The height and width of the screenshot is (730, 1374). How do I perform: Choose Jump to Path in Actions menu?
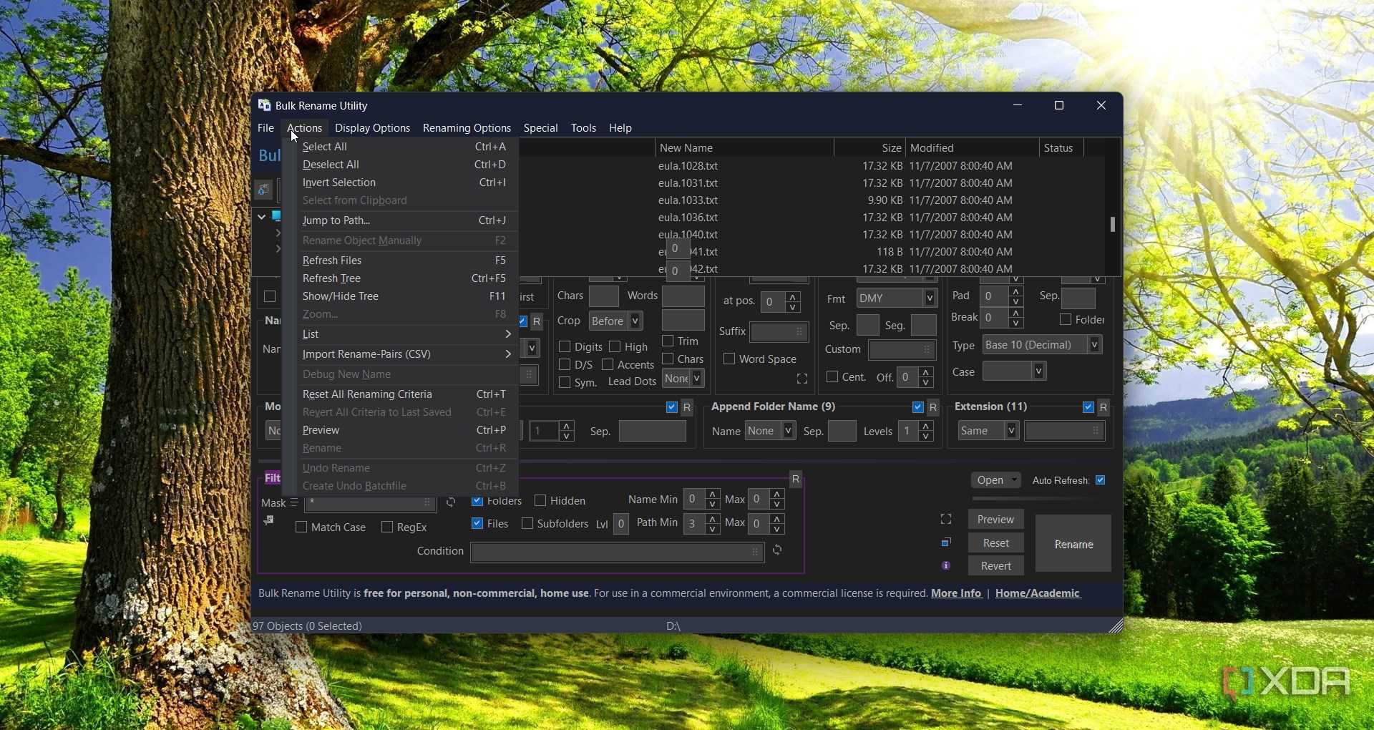[406, 220]
